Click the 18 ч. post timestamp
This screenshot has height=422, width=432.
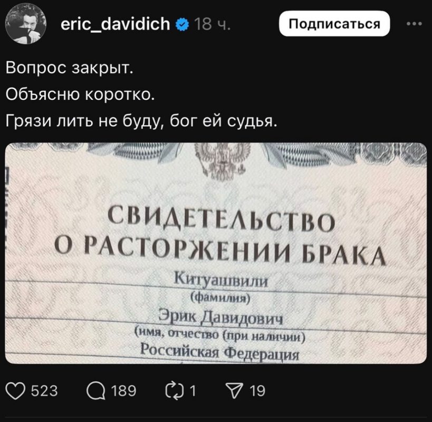pyautogui.click(x=212, y=24)
